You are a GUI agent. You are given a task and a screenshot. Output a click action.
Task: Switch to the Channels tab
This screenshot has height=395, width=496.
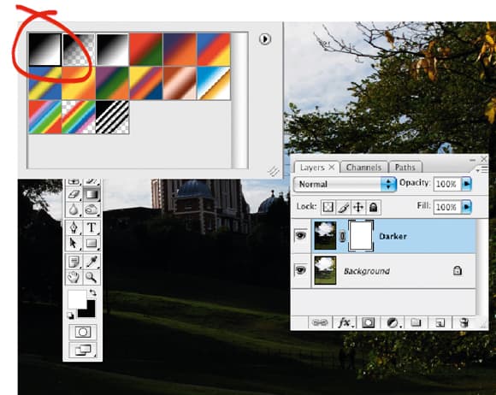click(363, 168)
